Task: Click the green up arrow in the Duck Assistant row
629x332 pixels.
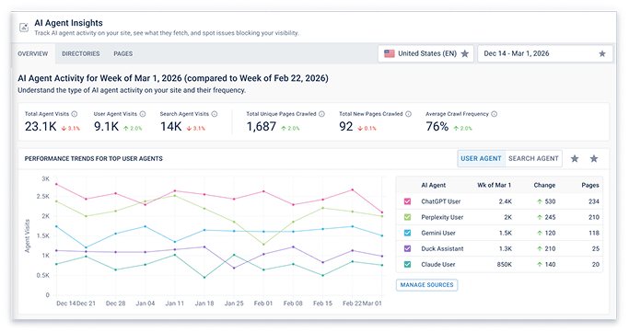Action: (x=540, y=248)
